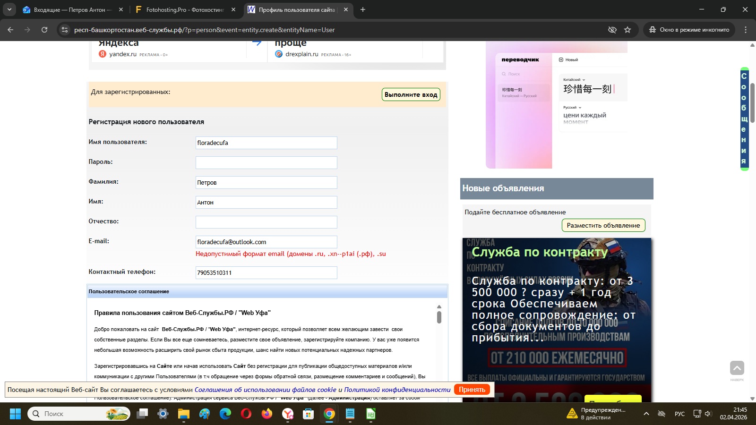Click the browser reload page icon
Viewport: 756px width, 425px height.
click(x=44, y=30)
